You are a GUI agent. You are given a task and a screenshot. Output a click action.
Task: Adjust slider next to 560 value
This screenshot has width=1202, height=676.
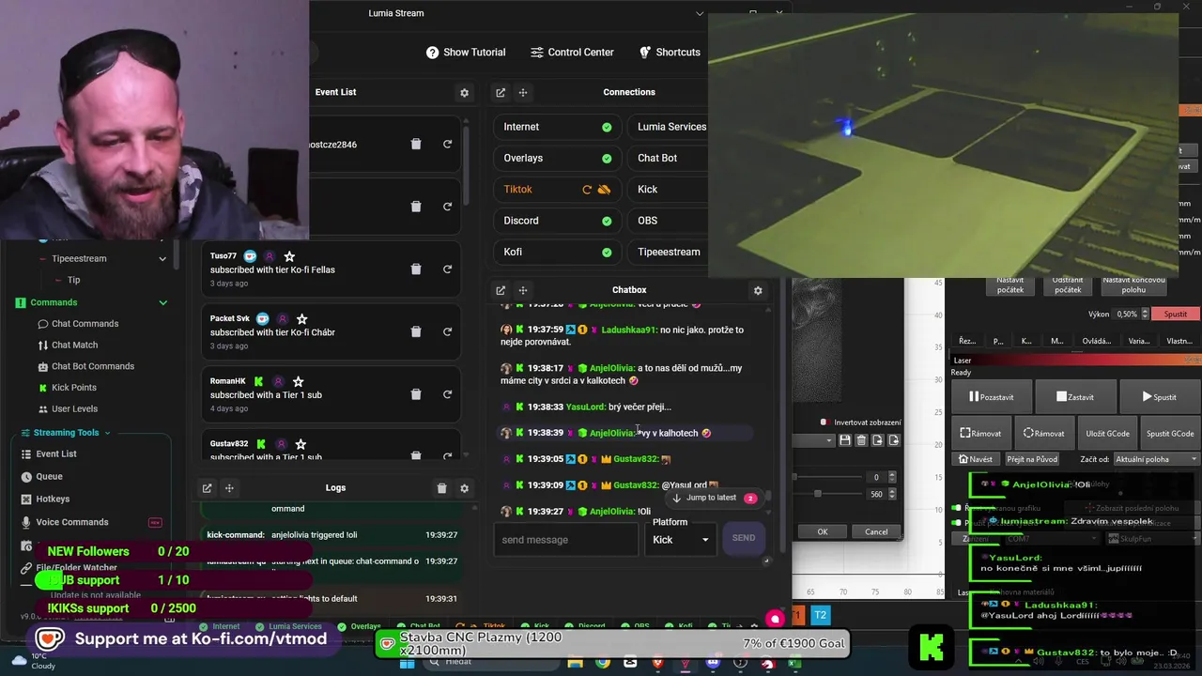818,494
